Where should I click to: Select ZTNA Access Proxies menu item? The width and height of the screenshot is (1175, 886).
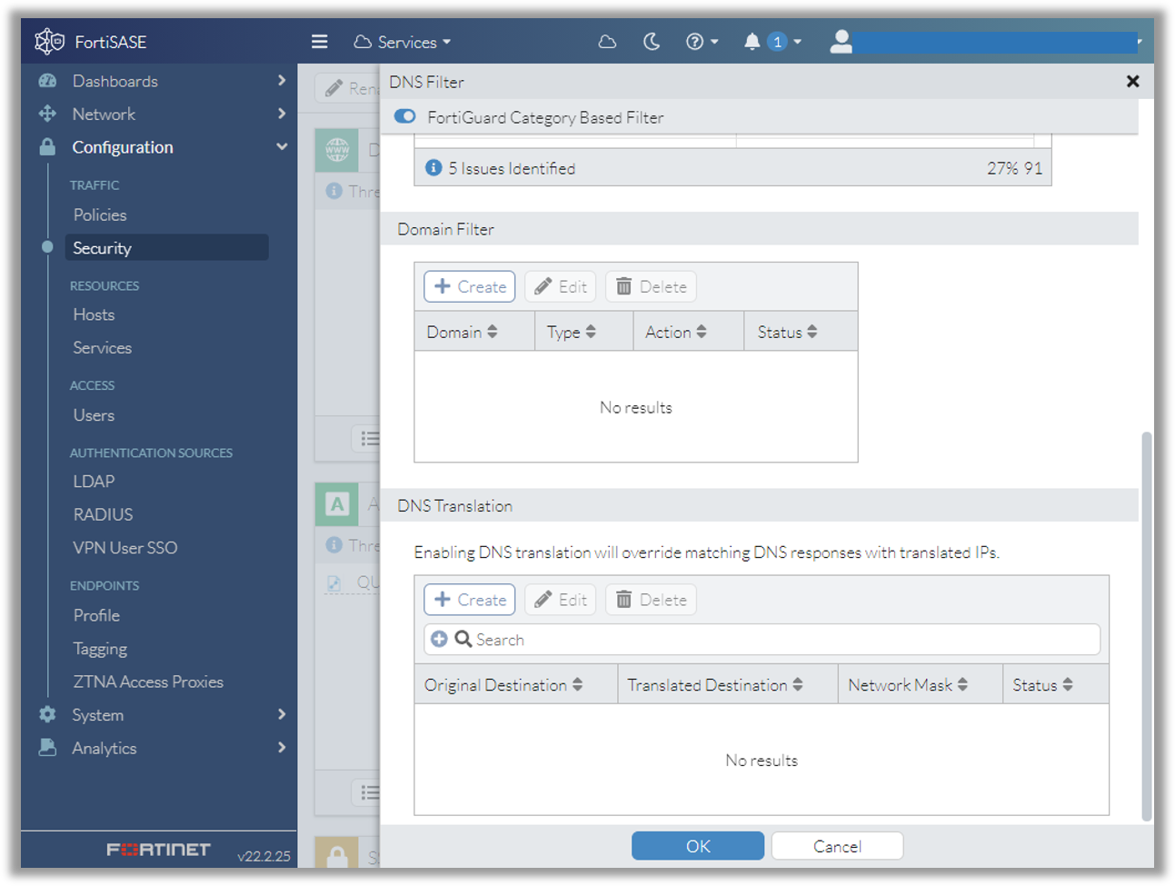pyautogui.click(x=148, y=682)
